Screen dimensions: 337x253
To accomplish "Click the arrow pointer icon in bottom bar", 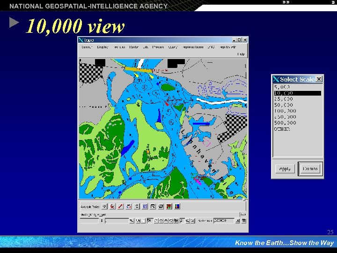I will 132,221.
